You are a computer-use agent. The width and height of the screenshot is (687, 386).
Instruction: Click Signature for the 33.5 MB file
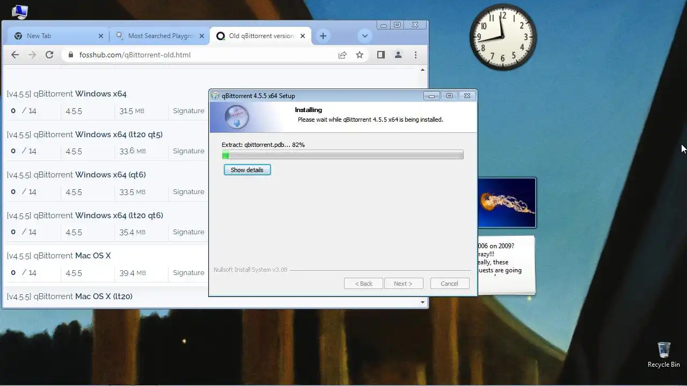click(x=188, y=192)
